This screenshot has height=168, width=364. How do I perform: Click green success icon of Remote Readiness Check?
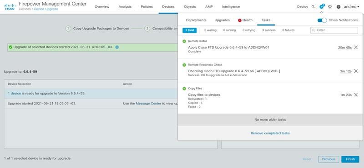click(x=184, y=65)
